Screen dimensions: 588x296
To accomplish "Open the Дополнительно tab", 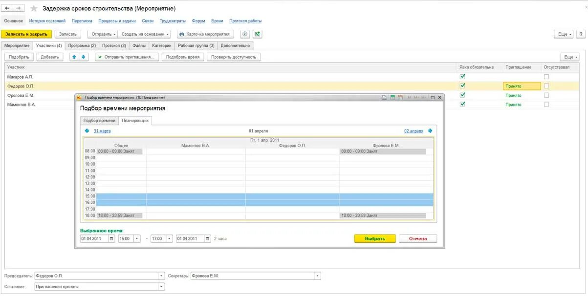I will pos(235,45).
